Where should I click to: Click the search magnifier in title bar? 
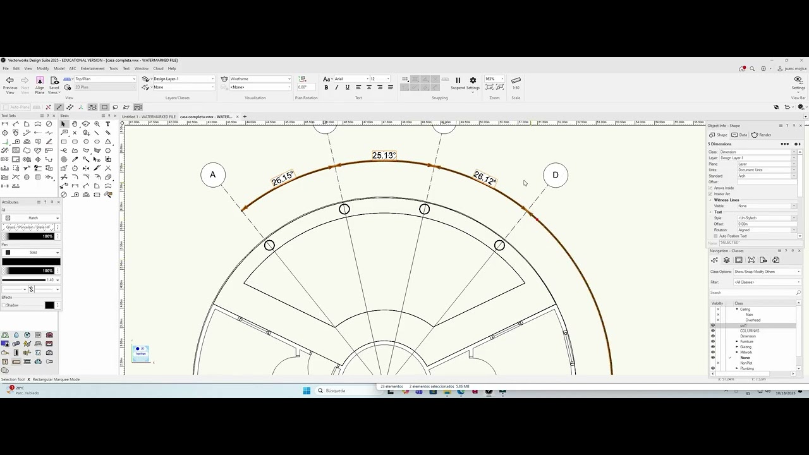pyautogui.click(x=752, y=68)
